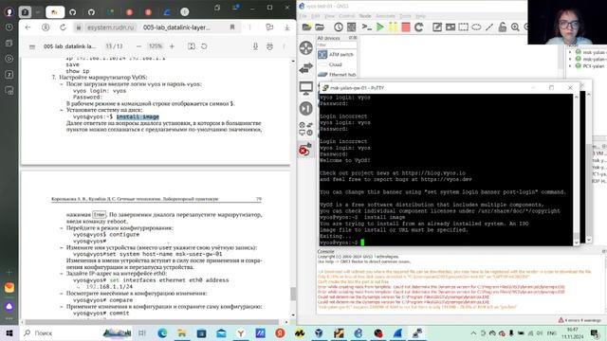This screenshot has height=341, width=607.
Task: Click the PDF zoom 125% field
Action: click(156, 46)
